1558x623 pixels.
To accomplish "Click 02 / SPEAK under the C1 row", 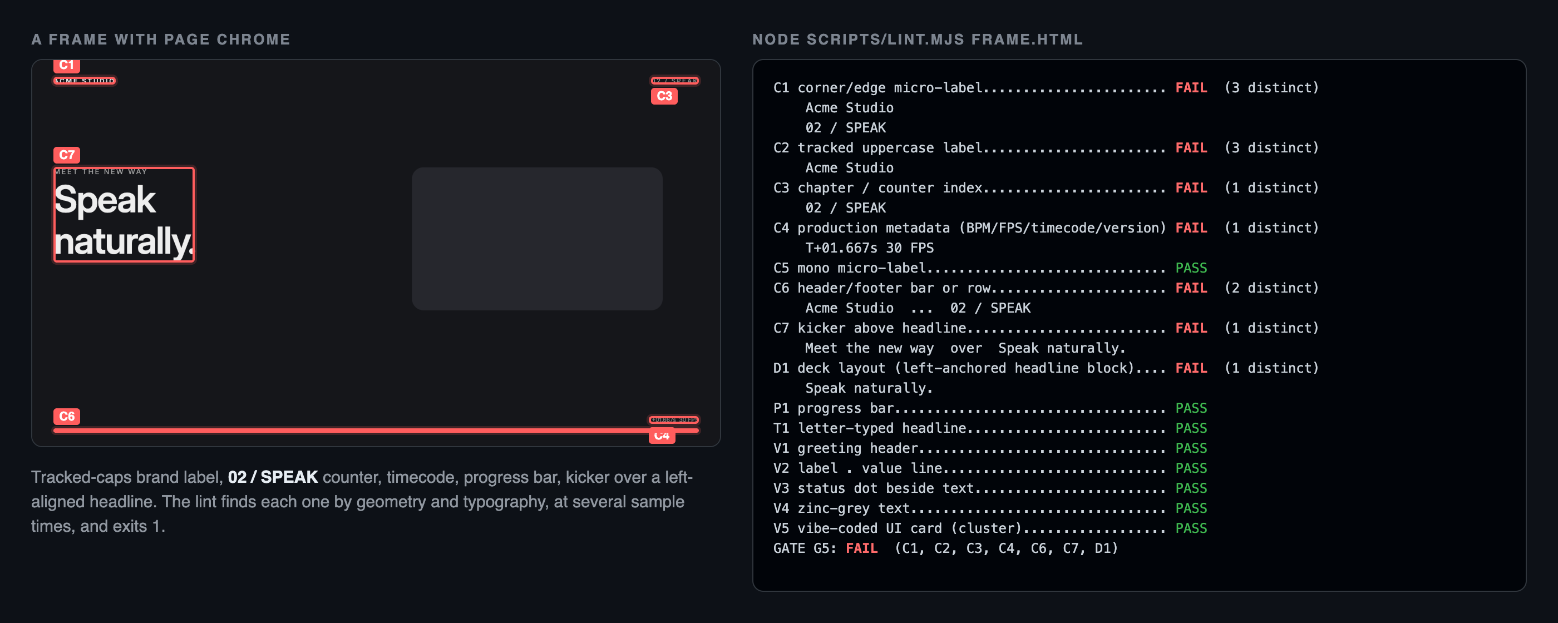I will pos(846,127).
